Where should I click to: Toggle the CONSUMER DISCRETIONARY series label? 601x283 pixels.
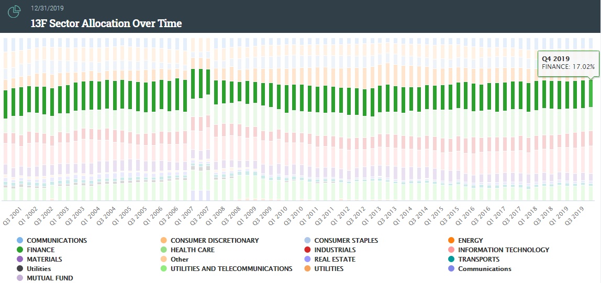(x=214, y=241)
